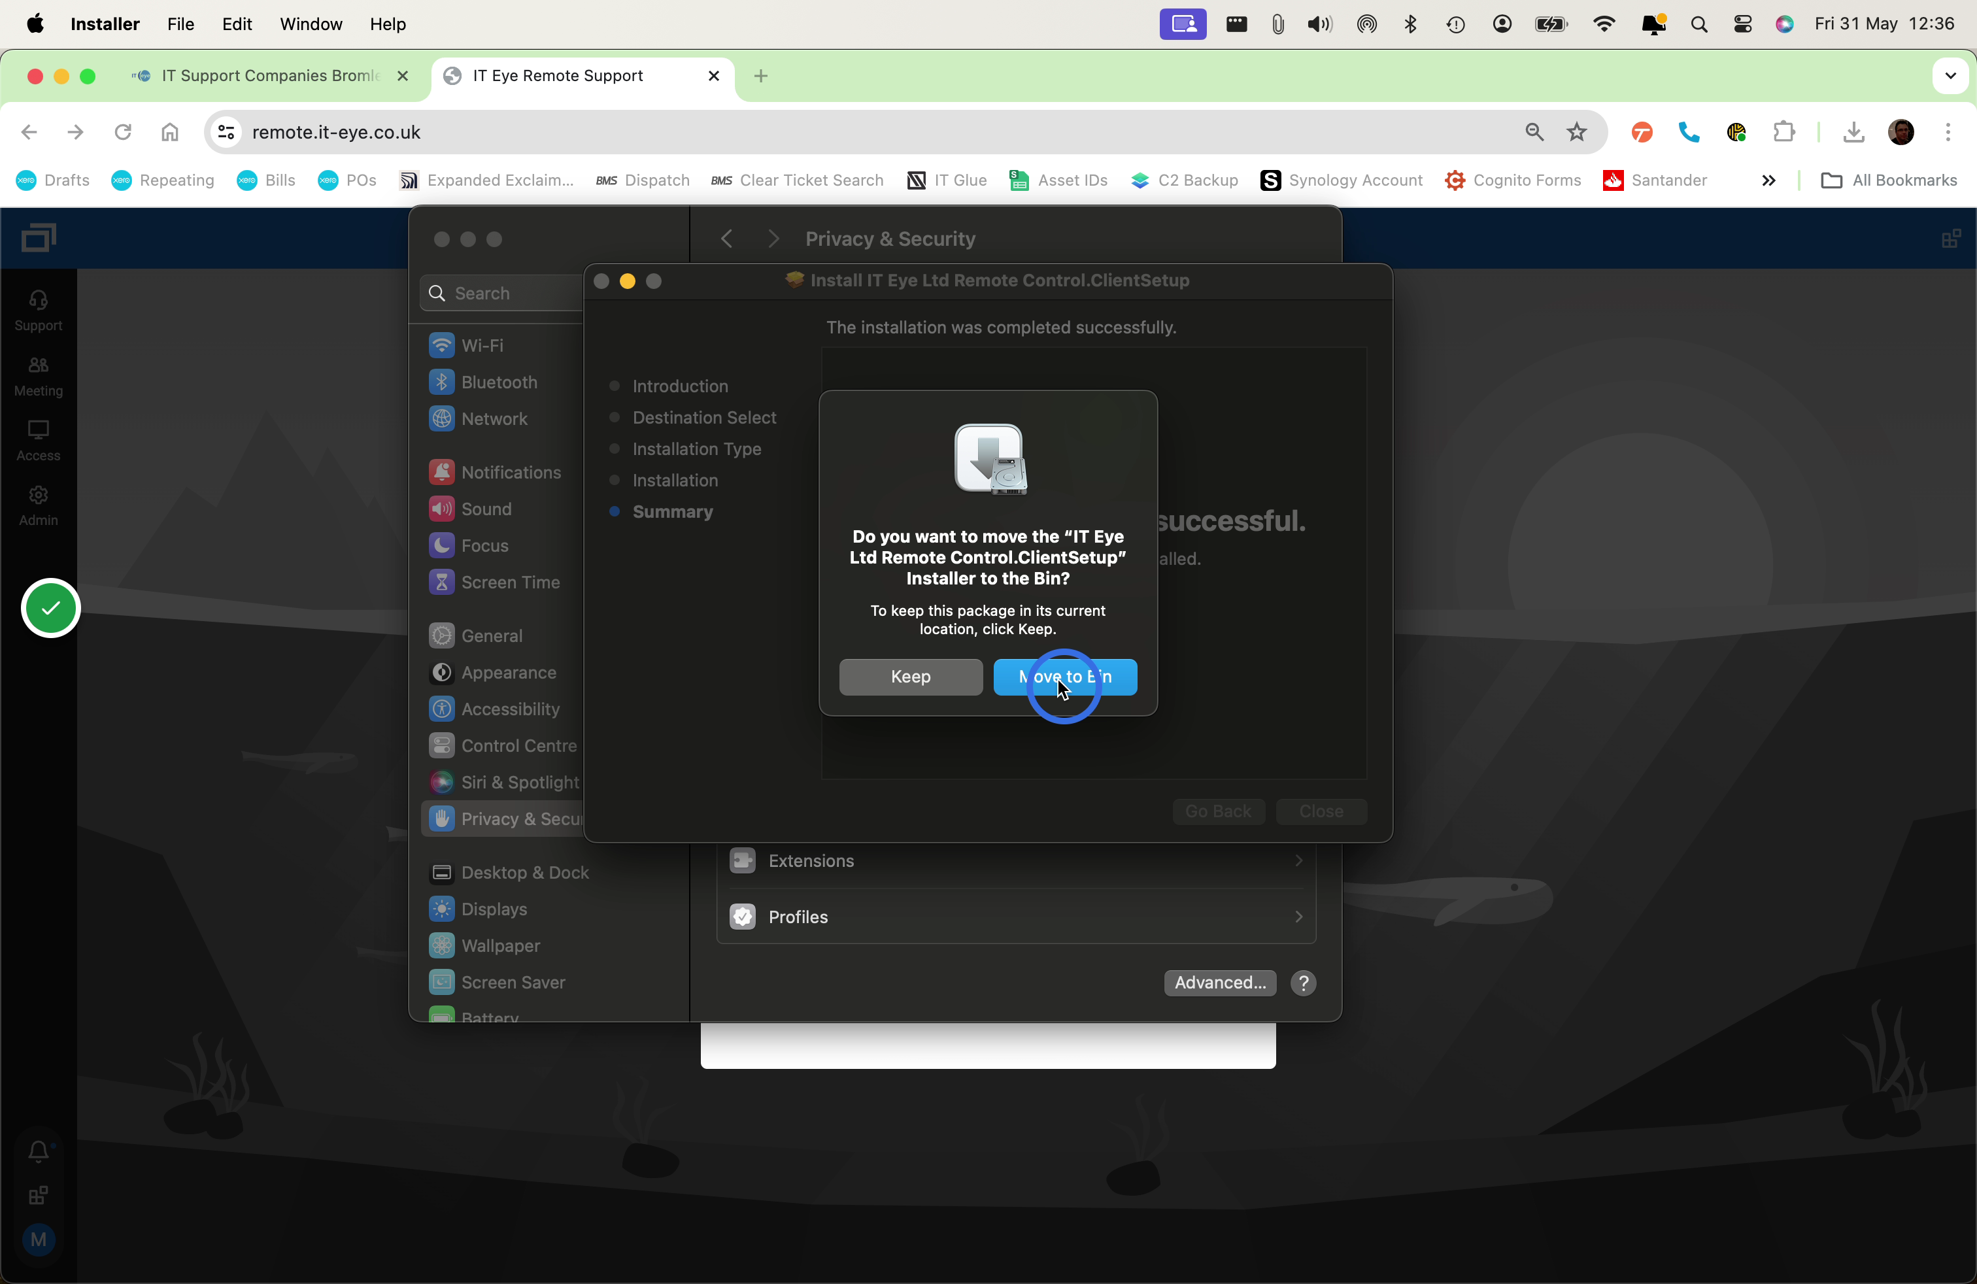Select General in System Settings sidebar
Viewport: 1977px width, 1284px height.
503,635
